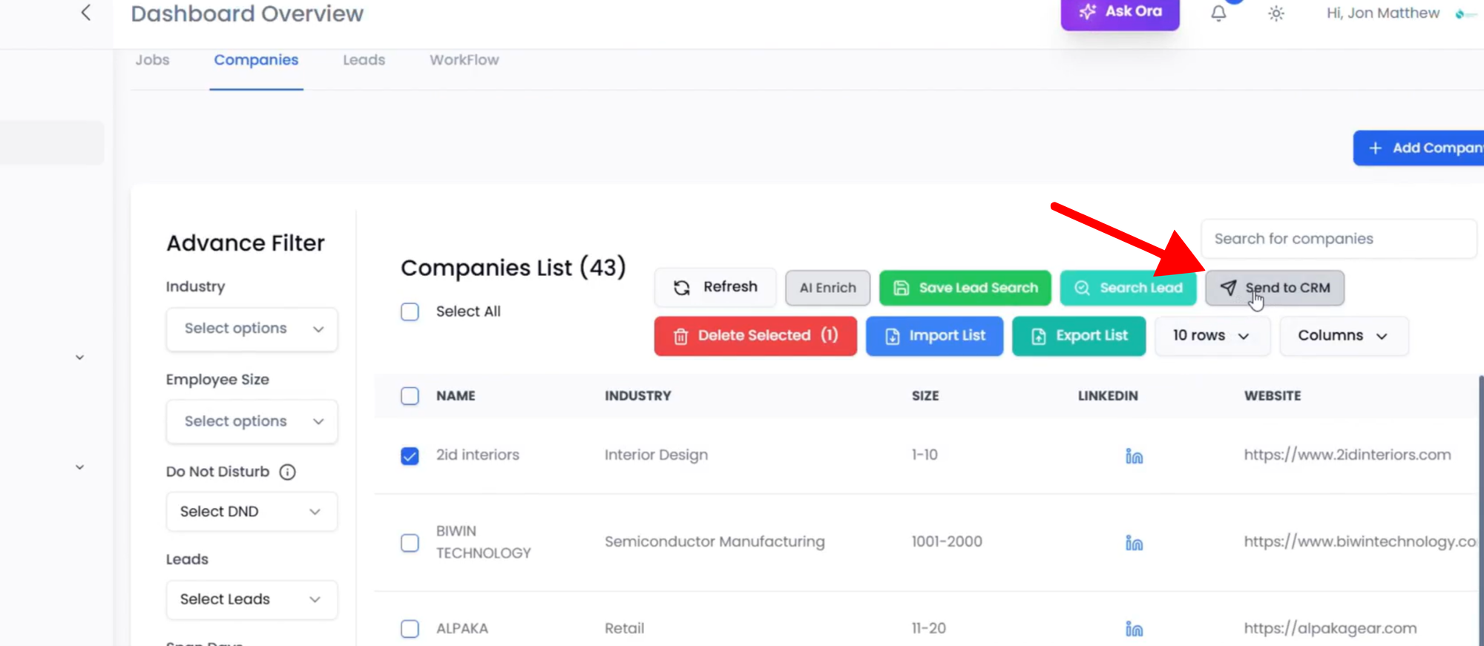This screenshot has width=1484, height=646.
Task: Open LinkedIn icon for 2id interiors
Action: pos(1134,456)
